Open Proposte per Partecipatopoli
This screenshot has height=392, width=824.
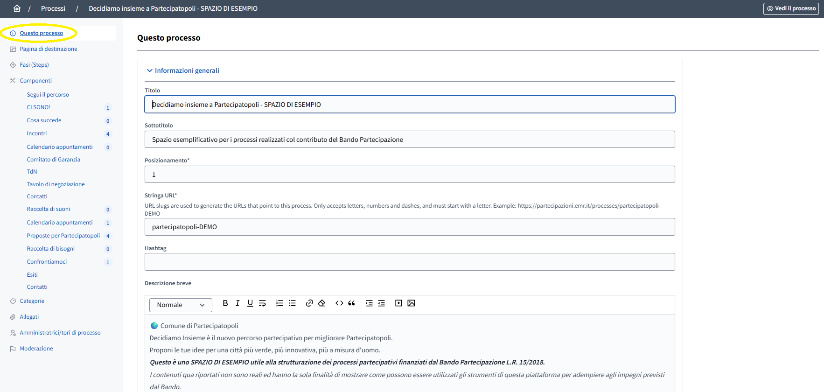coord(63,236)
